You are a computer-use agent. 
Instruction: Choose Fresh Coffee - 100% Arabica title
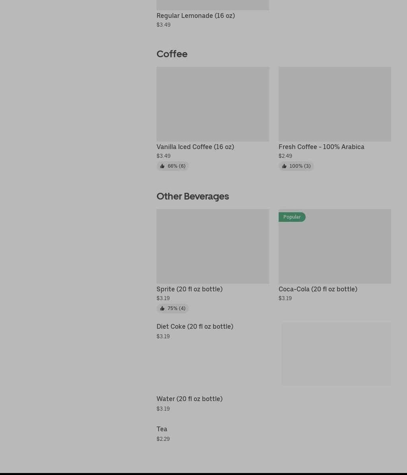(x=321, y=147)
